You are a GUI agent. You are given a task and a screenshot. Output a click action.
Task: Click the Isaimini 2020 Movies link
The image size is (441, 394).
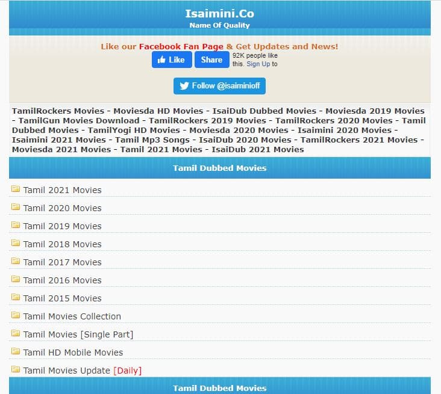[x=345, y=131]
